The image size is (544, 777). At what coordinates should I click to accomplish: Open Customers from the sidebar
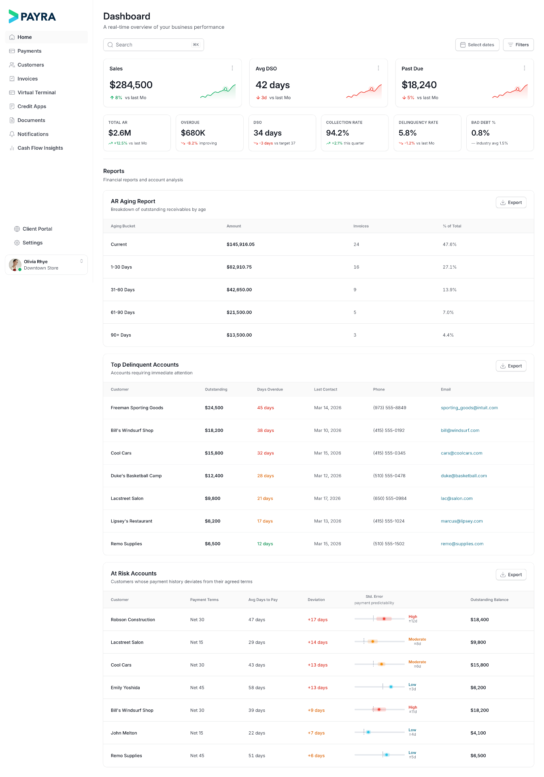pos(47,65)
